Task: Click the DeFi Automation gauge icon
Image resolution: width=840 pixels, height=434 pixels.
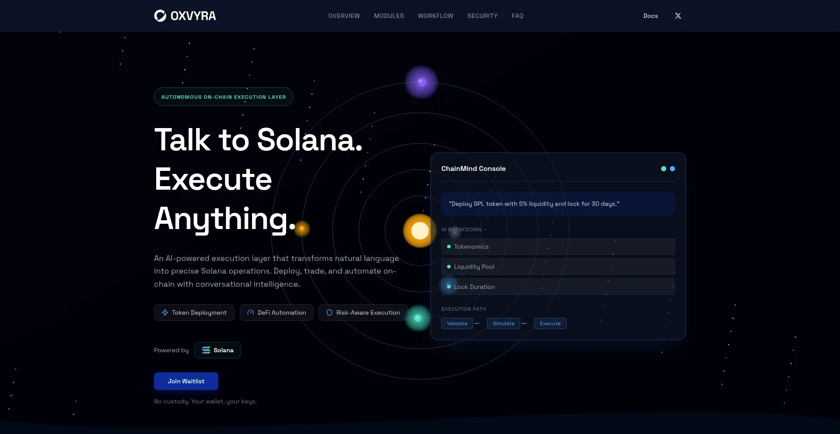Action: pyautogui.click(x=251, y=312)
